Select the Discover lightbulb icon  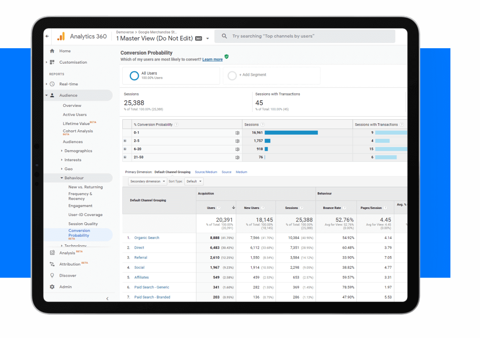tap(53, 275)
